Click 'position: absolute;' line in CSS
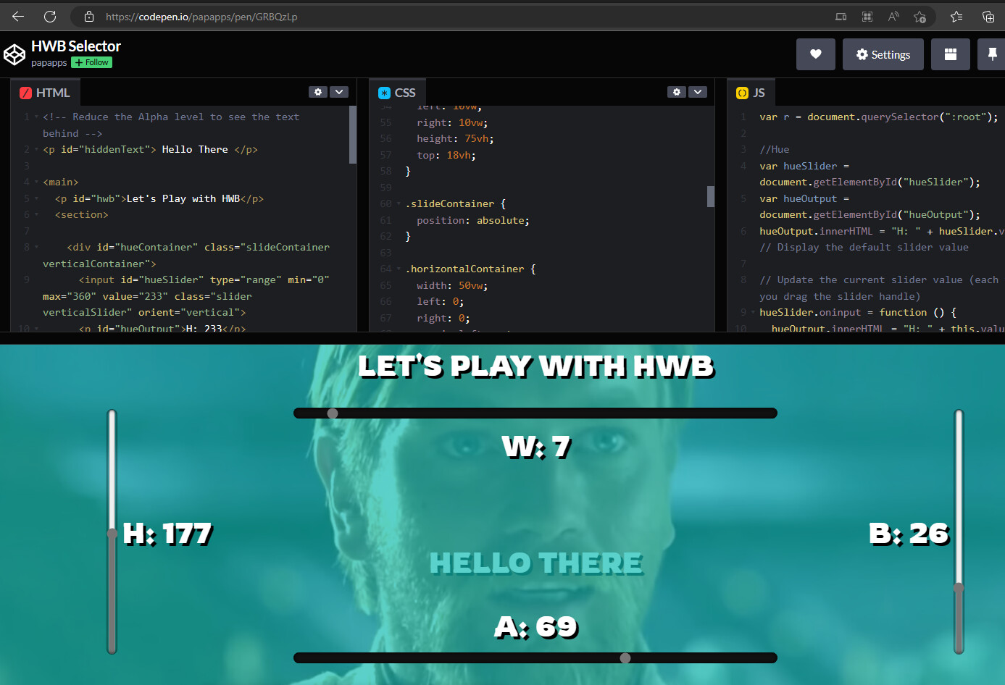The image size is (1005, 685). [x=473, y=220]
